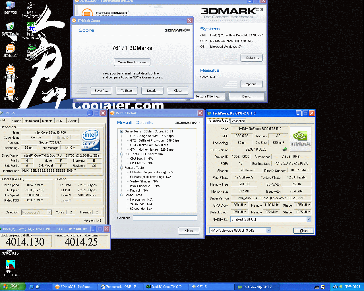Screen dimensions: 364x291
Task: Click the second quick launch icon beside Internet Explorer
Action: coord(38,287)
